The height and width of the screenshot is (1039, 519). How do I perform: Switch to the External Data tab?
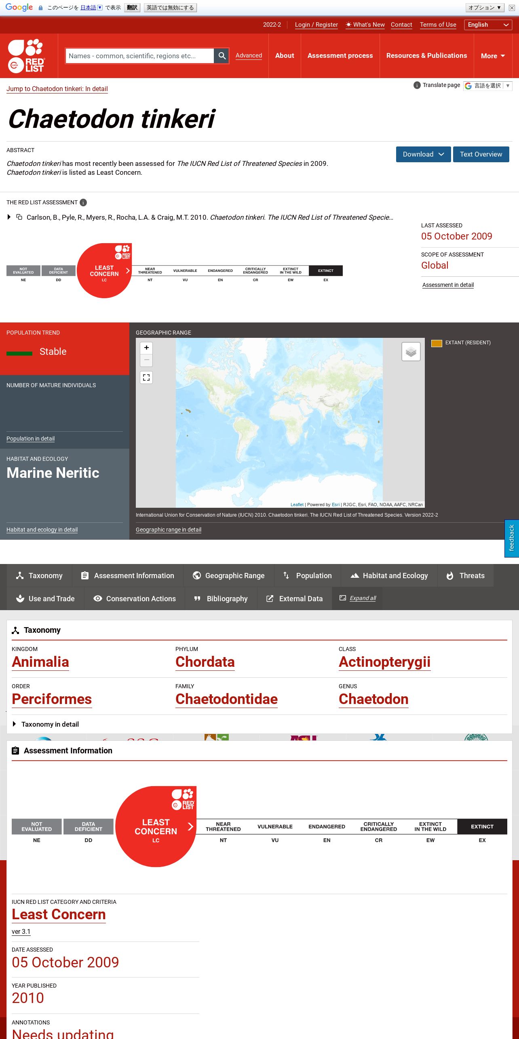295,599
